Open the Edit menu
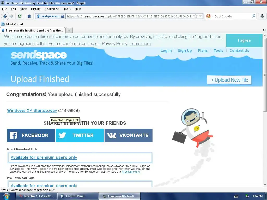 pyautogui.click(x=14, y=9)
